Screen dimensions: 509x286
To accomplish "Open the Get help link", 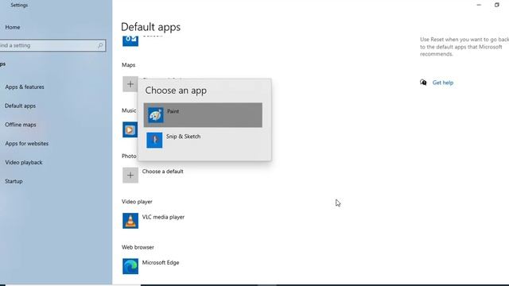I will click(x=443, y=83).
